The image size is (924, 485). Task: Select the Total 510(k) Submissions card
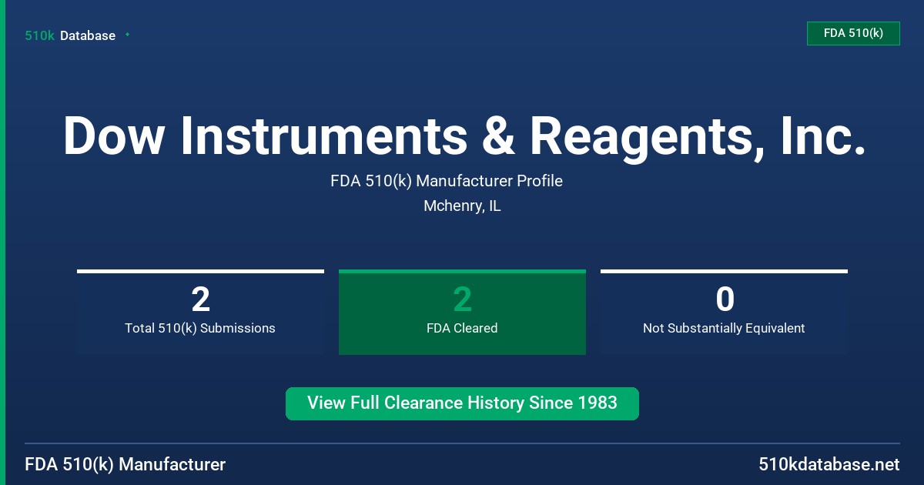[200, 312]
